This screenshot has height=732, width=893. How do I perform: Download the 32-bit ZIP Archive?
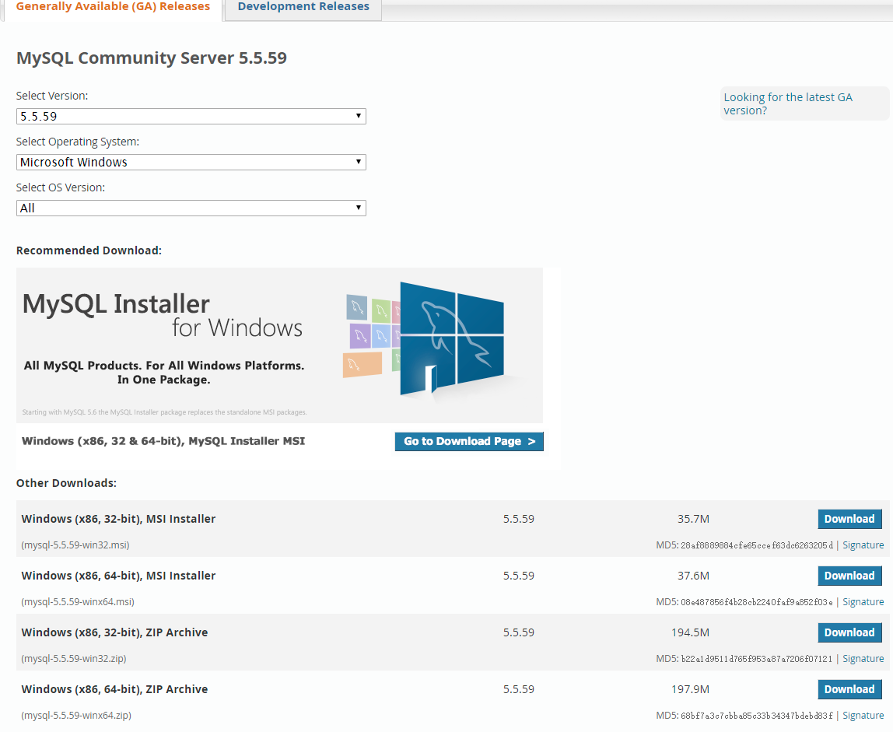click(849, 632)
